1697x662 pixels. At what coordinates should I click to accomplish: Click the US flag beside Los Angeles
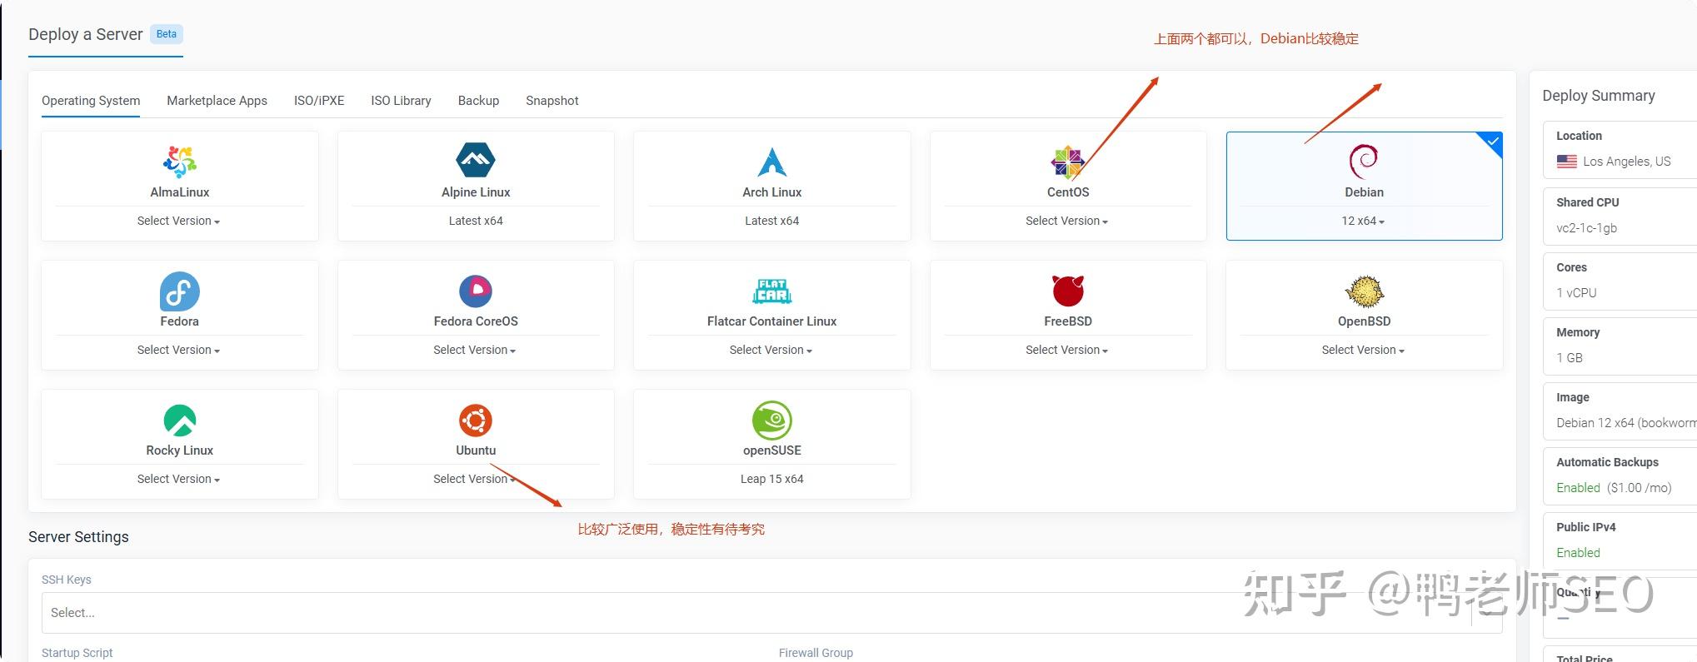pyautogui.click(x=1566, y=162)
